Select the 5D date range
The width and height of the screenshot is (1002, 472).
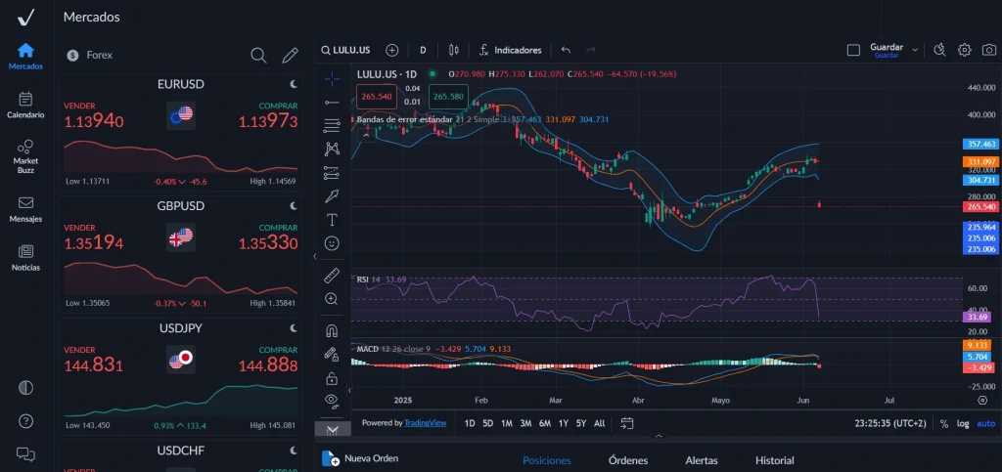click(487, 423)
